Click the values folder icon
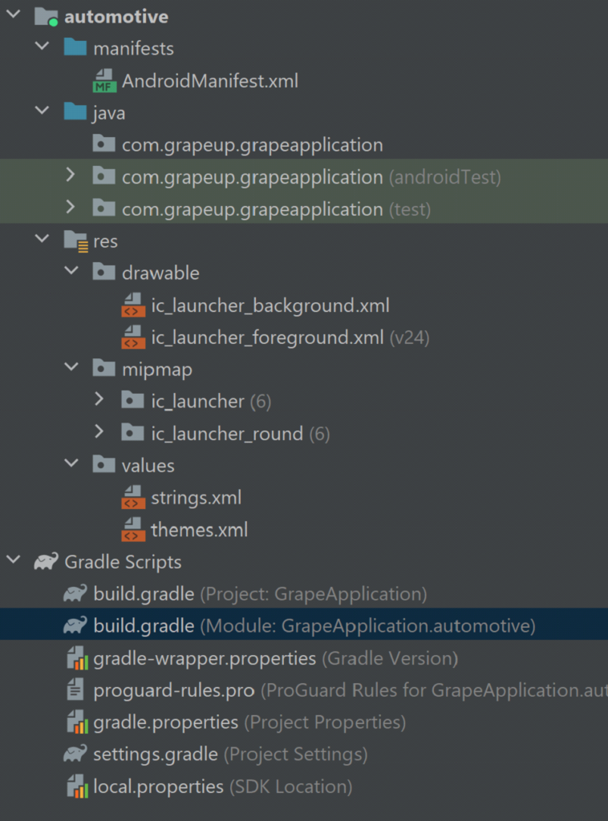The width and height of the screenshot is (608, 821). (x=103, y=464)
